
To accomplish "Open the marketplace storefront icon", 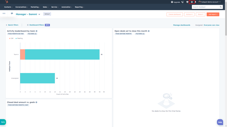I will 187,2.
